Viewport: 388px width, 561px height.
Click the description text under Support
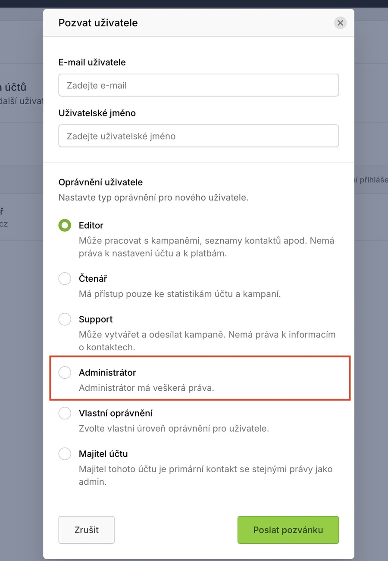coord(207,340)
